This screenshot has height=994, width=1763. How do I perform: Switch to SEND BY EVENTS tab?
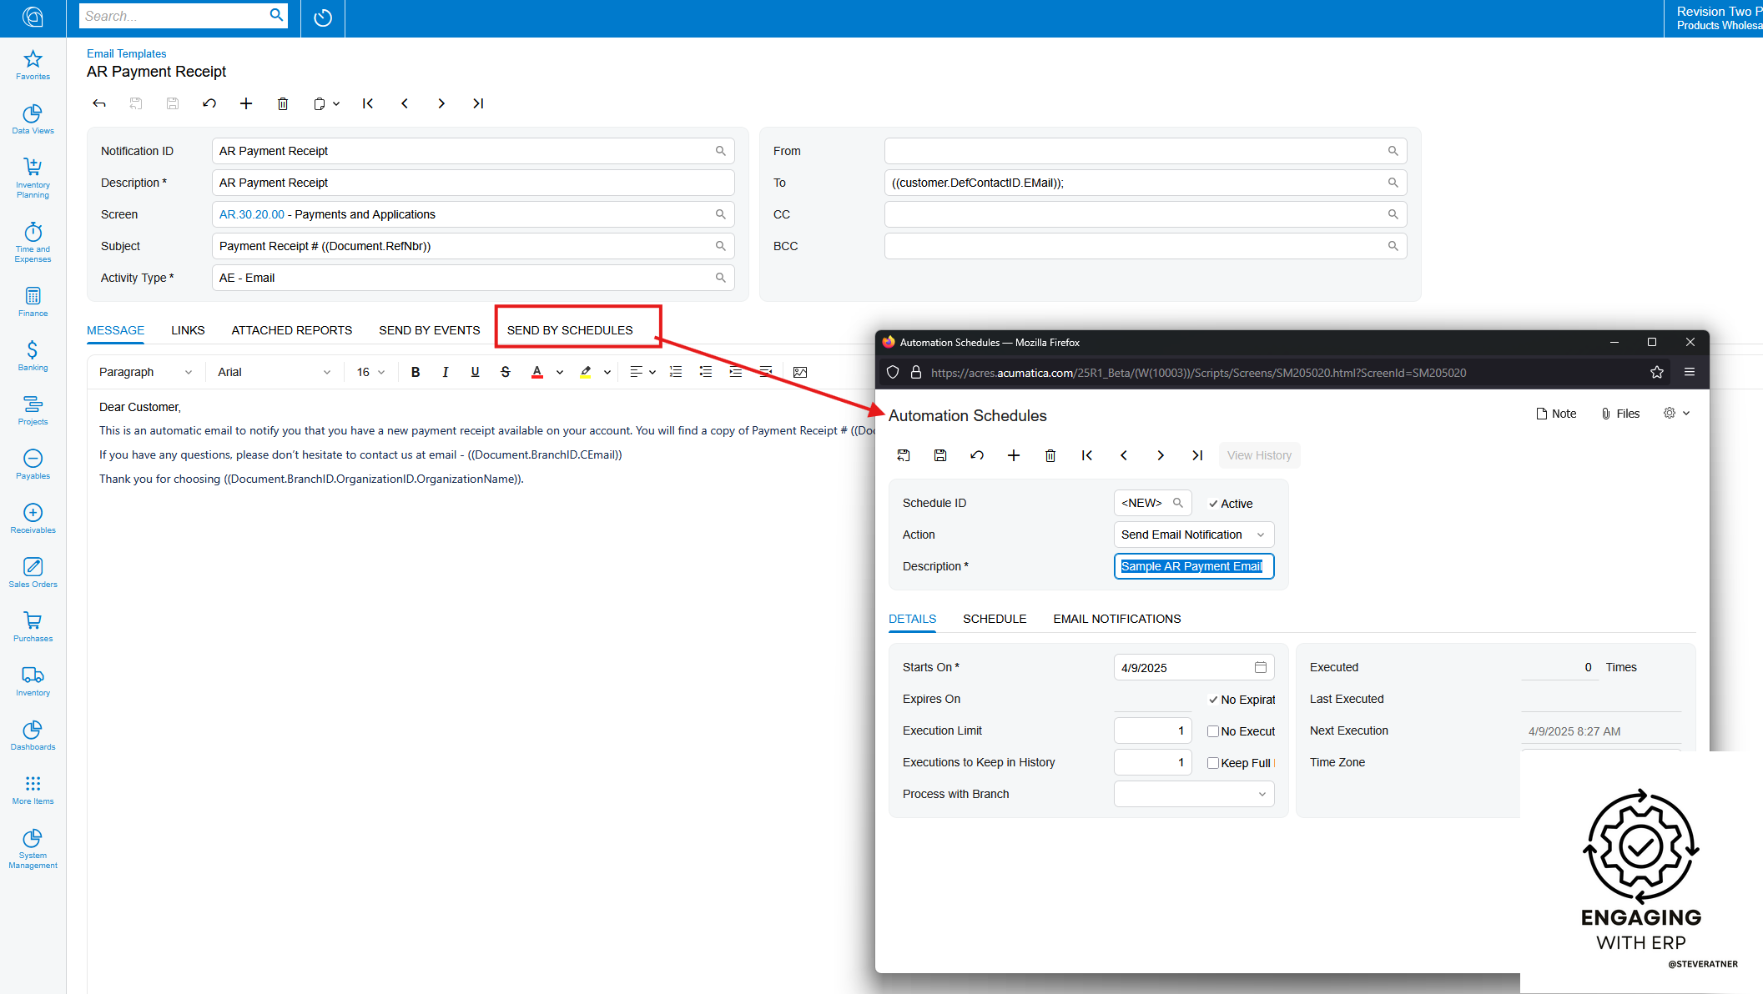click(429, 330)
